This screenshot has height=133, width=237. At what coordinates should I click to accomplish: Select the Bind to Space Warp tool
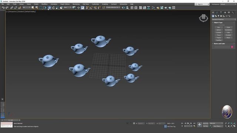point(20,8)
